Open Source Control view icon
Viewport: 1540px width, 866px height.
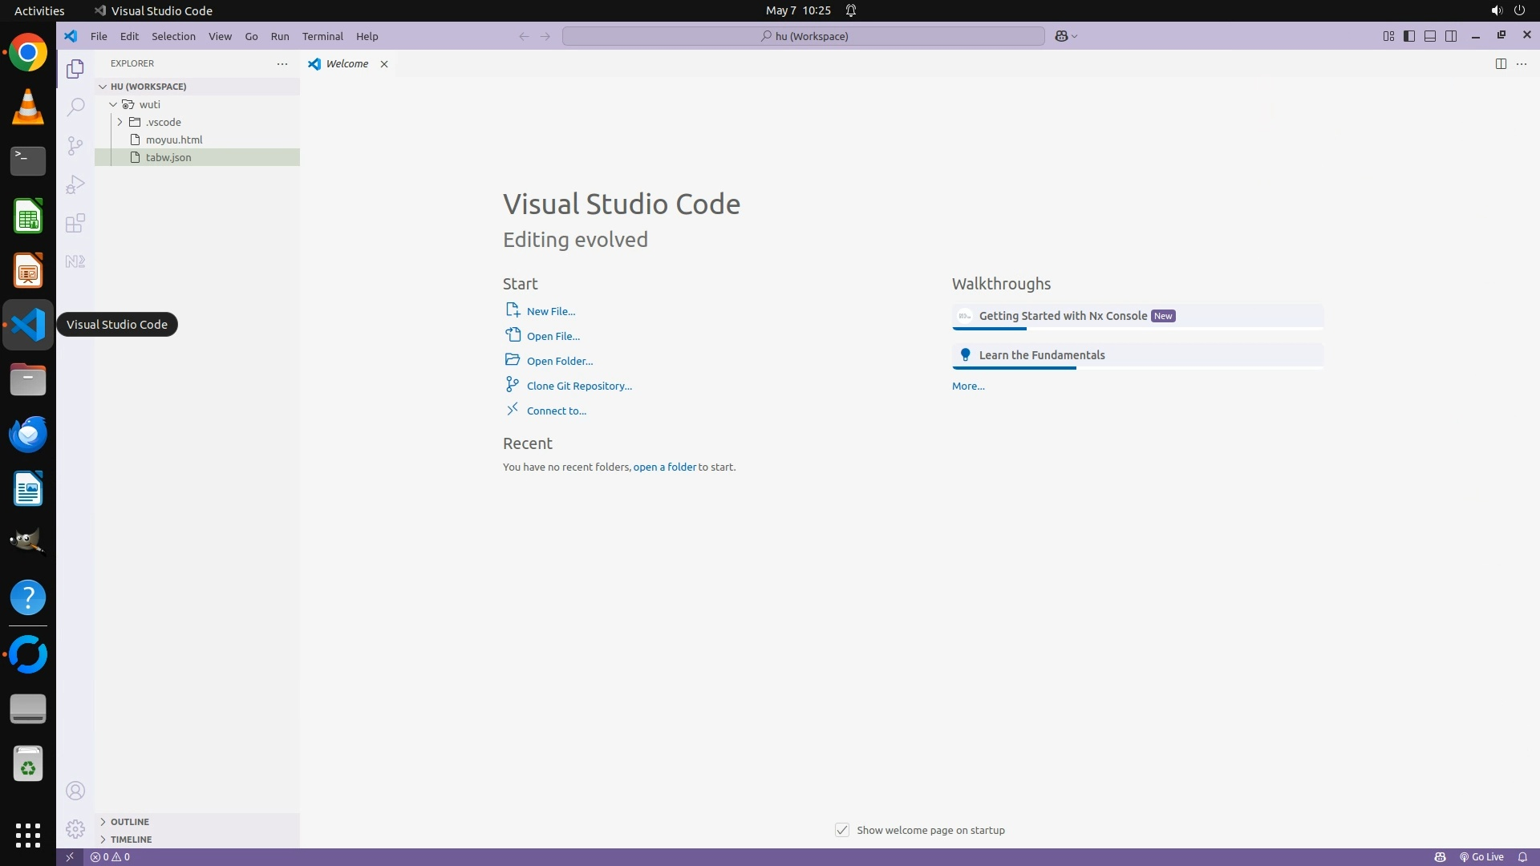pyautogui.click(x=75, y=145)
